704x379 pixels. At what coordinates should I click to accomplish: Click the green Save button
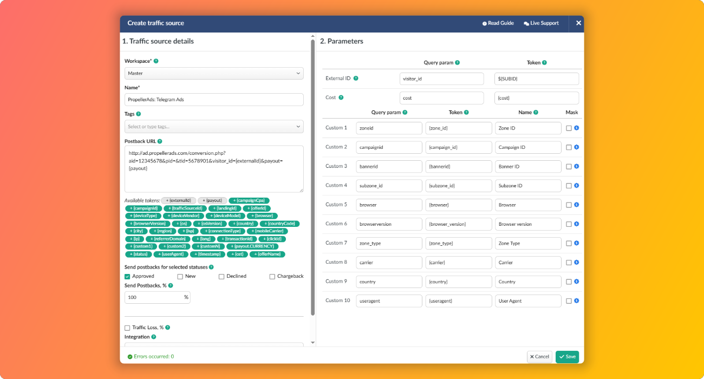[x=567, y=357]
